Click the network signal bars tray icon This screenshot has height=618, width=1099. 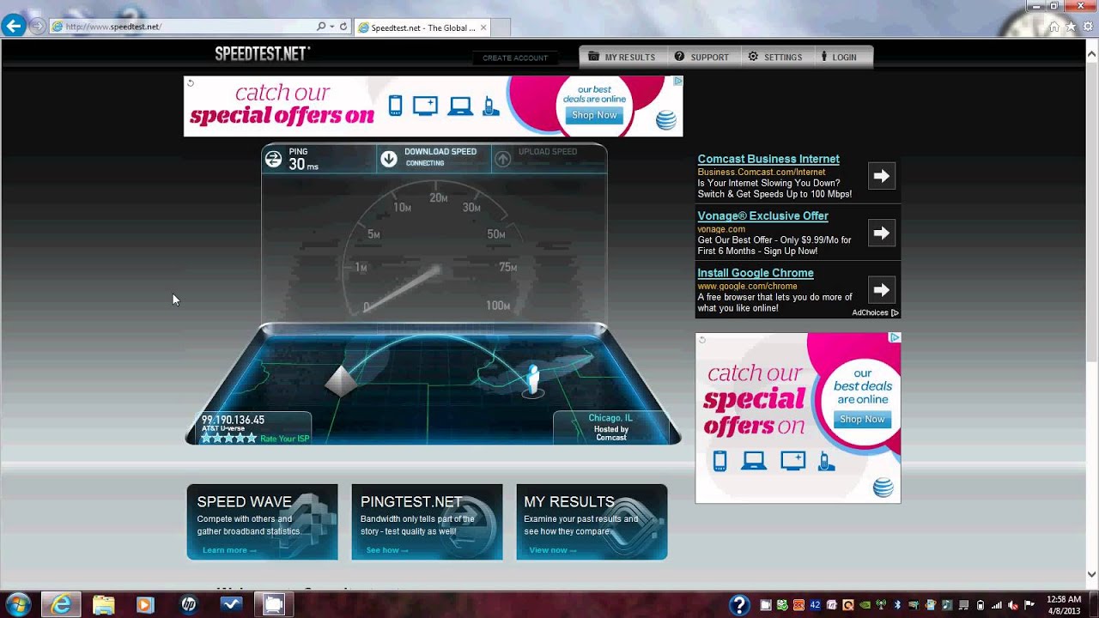pos(996,605)
